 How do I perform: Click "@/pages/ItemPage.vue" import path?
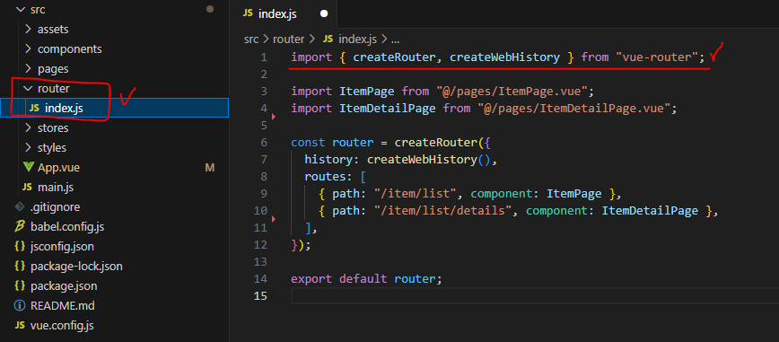[x=512, y=92]
